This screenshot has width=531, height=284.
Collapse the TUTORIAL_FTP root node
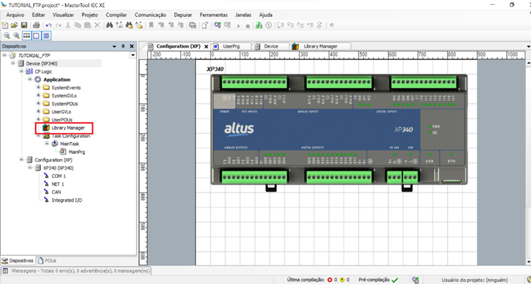pyautogui.click(x=5, y=55)
